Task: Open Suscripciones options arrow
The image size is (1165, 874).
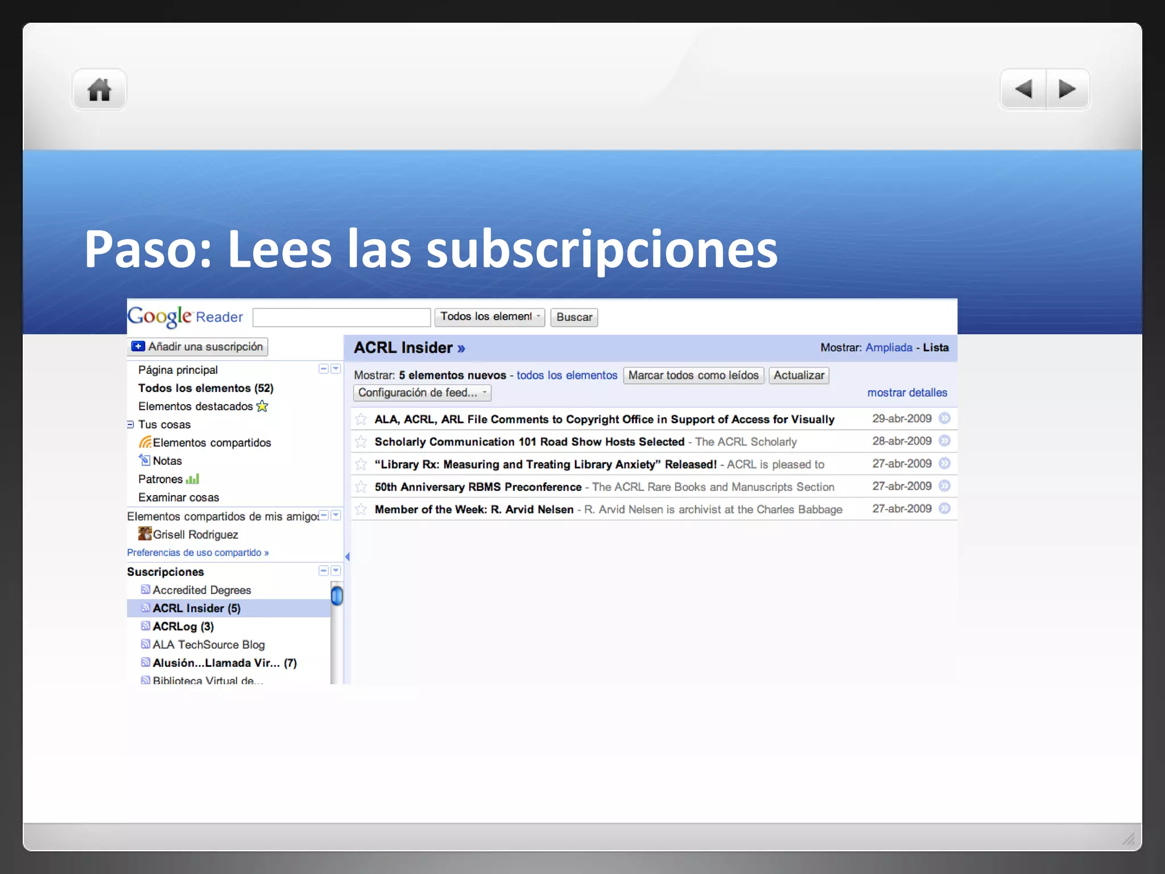Action: coord(336,570)
